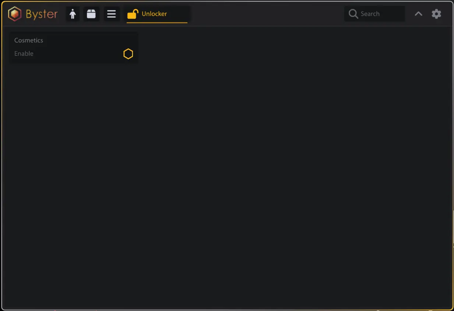Click the Search placeholder text

pyautogui.click(x=370, y=14)
